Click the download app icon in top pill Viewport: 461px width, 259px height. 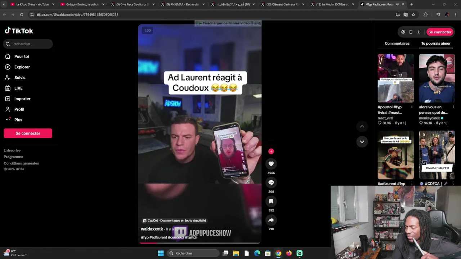(419, 32)
